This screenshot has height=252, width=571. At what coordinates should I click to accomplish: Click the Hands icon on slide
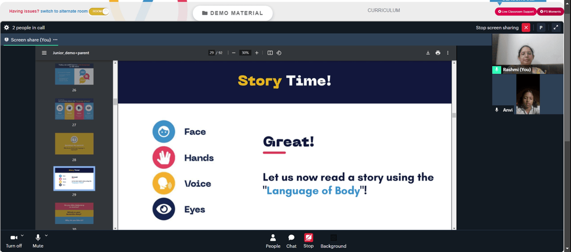(163, 158)
